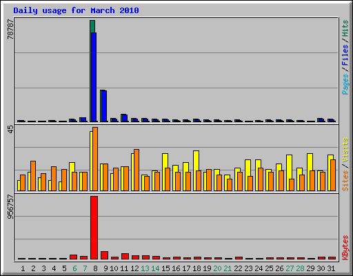Click the 'Daily usage for March 2010' title
Screen dimensions: 353x276
pos(76,10)
